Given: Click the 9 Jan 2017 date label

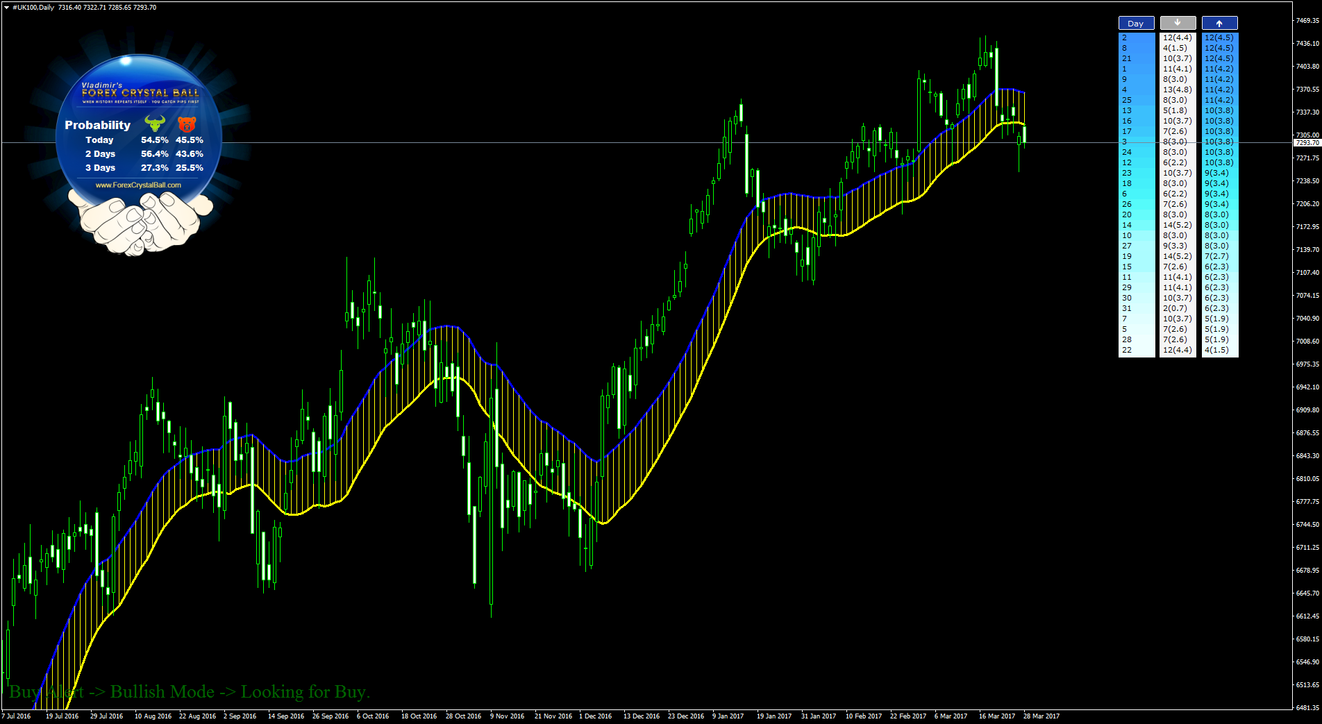Looking at the screenshot, I should (728, 716).
